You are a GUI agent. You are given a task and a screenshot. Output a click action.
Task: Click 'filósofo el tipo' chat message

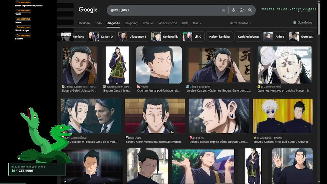(22, 31)
